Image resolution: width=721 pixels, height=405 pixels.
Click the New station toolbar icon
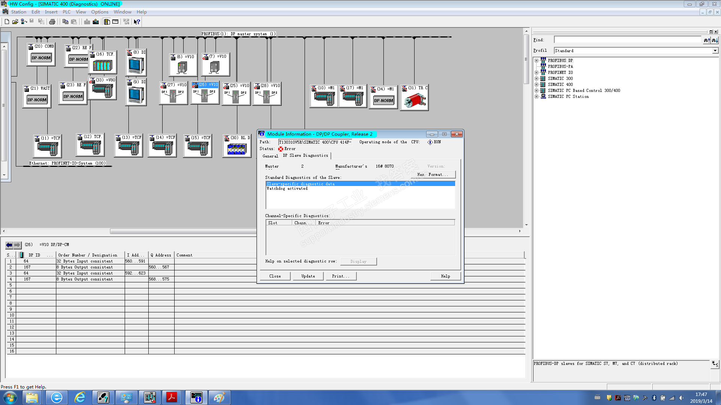pyautogui.click(x=7, y=22)
